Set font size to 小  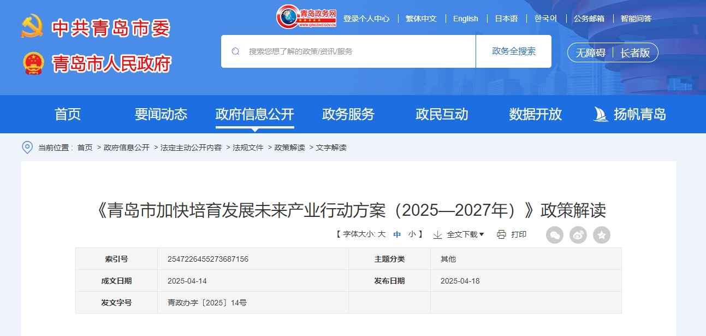click(412, 234)
